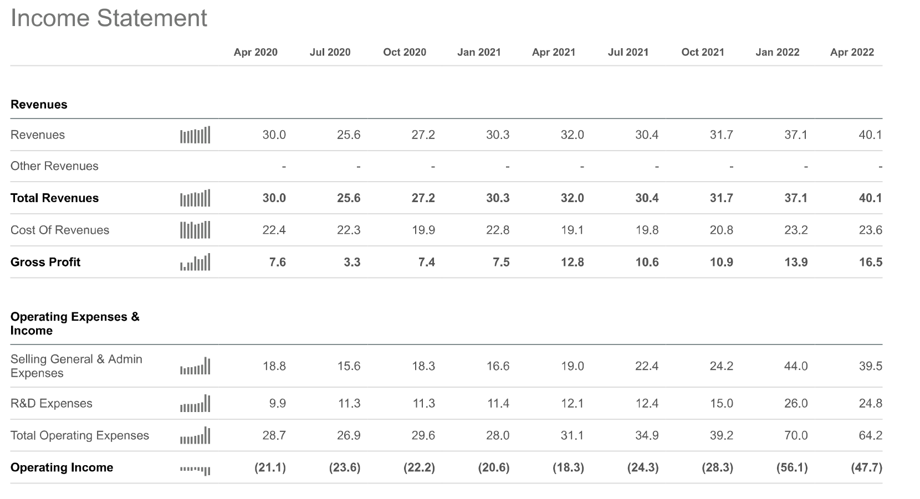Screen dimensions: 920x499
Task: Select the R&D Expenses row label
Action: [52, 403]
